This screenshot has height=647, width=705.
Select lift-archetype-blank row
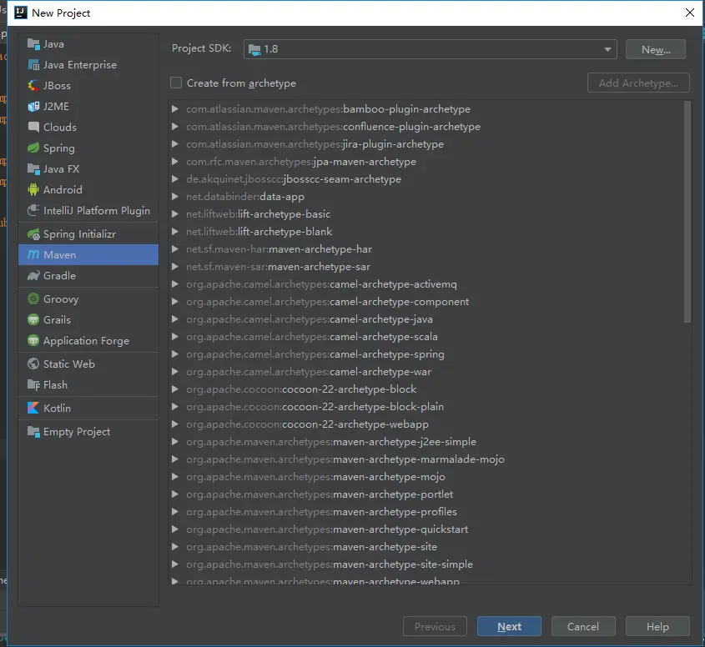pos(426,232)
